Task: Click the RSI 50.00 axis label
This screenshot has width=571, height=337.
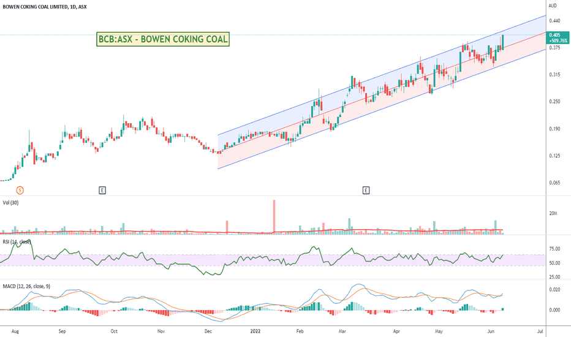Action: (554, 263)
